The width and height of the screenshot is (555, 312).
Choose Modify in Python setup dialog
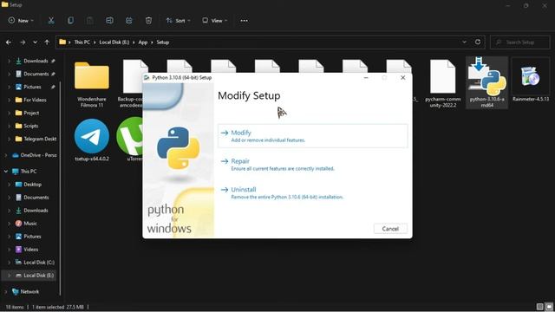(x=312, y=136)
